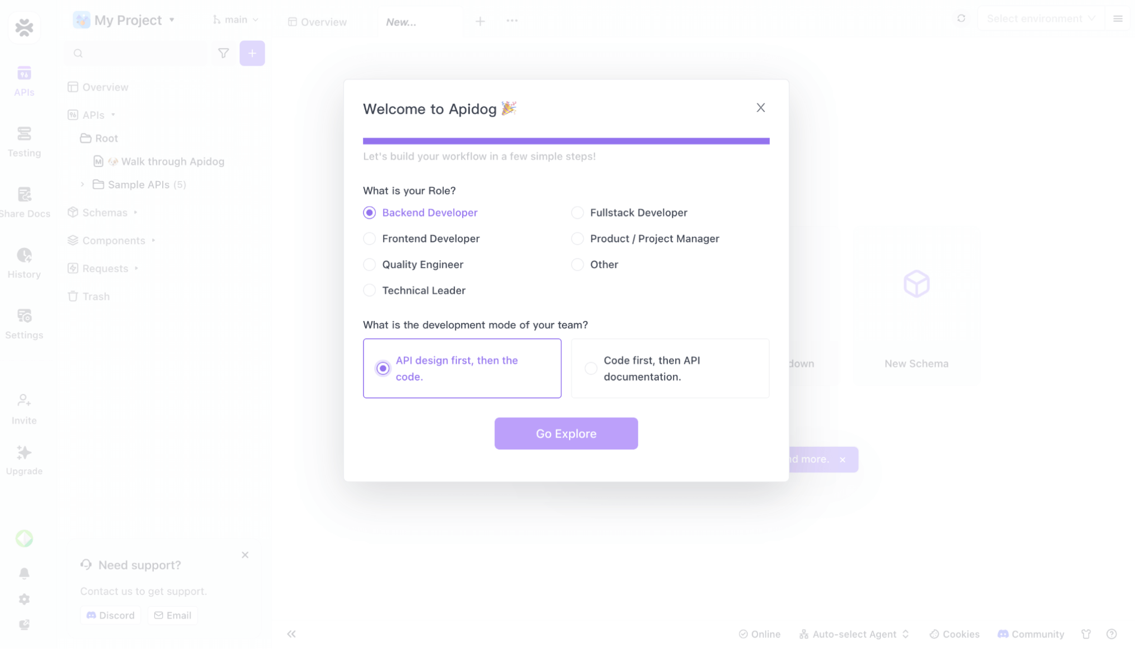Select Code first then API documentation
The width and height of the screenshot is (1135, 663).
coord(590,368)
